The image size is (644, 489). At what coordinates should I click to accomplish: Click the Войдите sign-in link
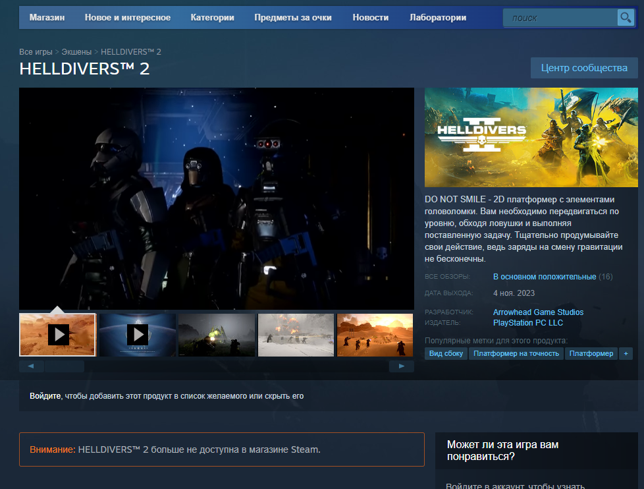45,396
